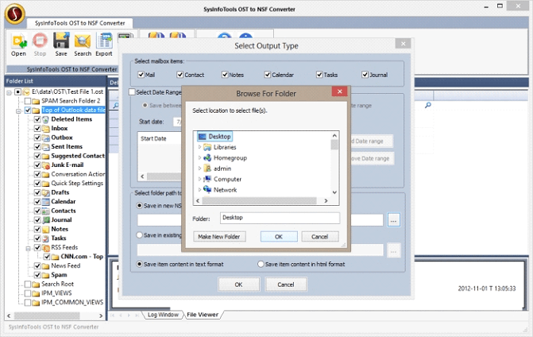This screenshot has width=533, height=337.
Task: Uncheck the Inbox folder checkbox
Action: click(x=37, y=129)
